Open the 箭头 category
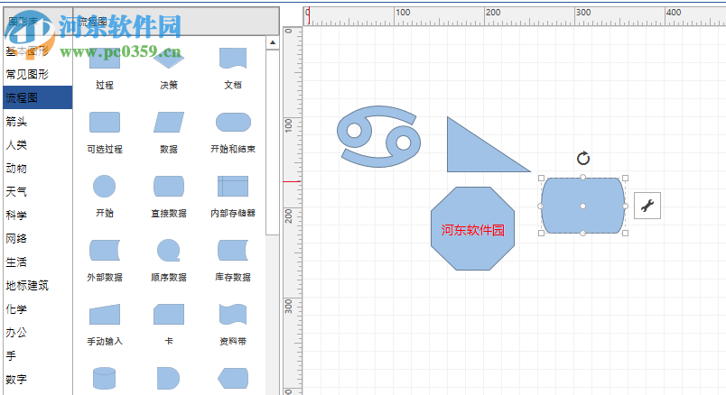Image resolution: width=726 pixels, height=395 pixels. coord(38,121)
